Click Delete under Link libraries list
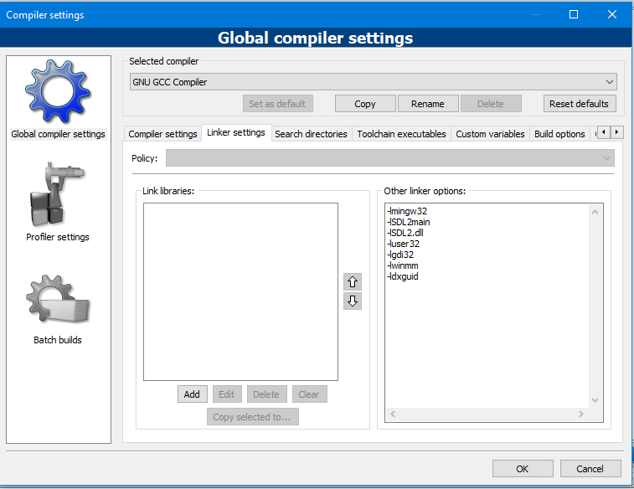This screenshot has height=489, width=634. [x=266, y=394]
